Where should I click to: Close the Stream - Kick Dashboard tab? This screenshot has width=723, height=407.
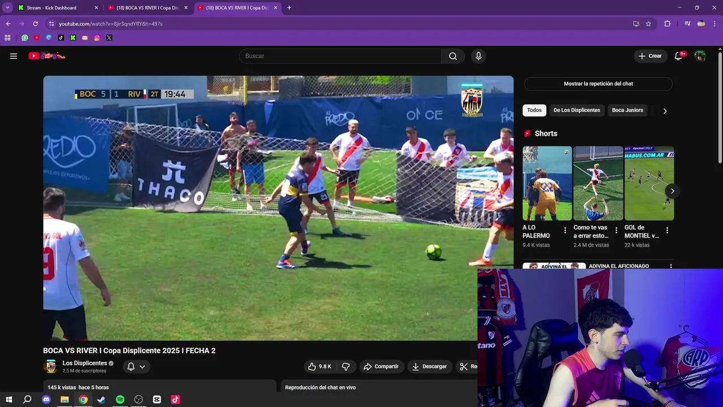click(96, 8)
